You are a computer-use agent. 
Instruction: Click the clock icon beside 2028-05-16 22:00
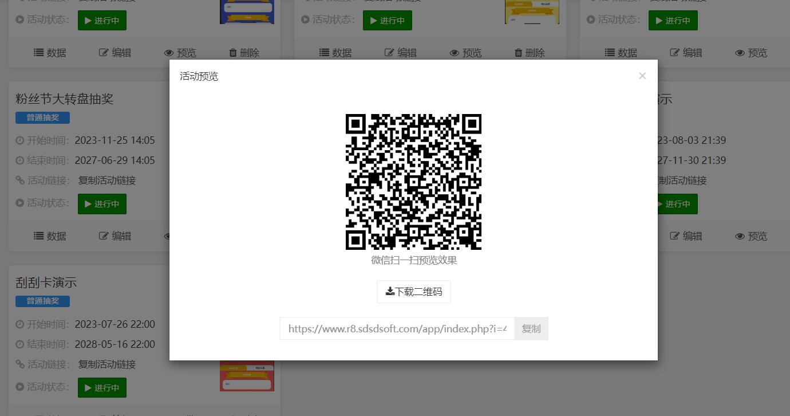(20, 344)
